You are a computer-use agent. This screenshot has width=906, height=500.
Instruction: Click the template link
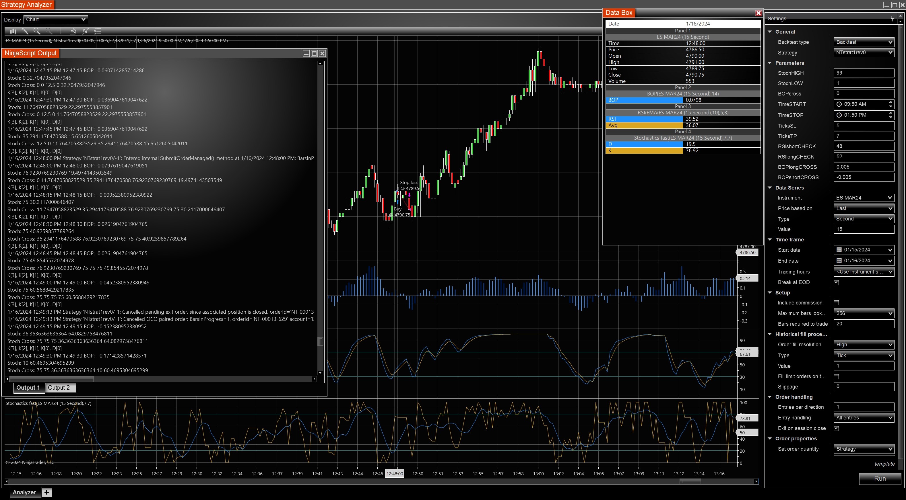tap(884, 464)
